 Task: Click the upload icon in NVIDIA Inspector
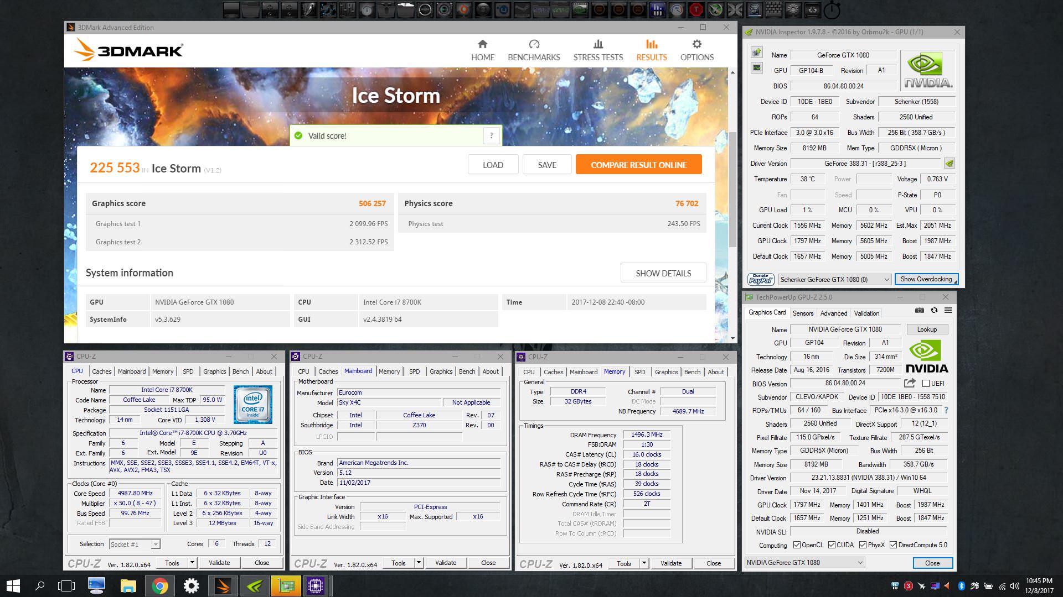click(756, 53)
